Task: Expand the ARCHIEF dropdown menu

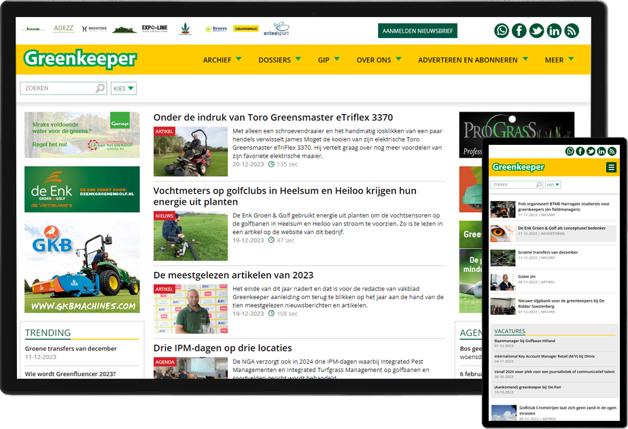Action: pos(222,60)
